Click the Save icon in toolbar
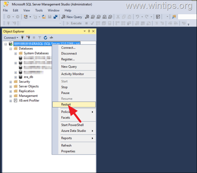 tap(50, 17)
